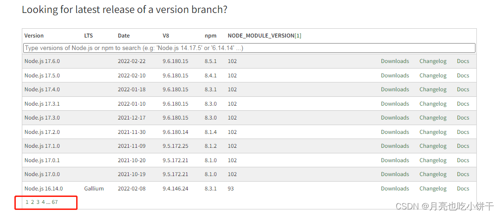View Changelog for Node.js 17.3.1

click(433, 104)
